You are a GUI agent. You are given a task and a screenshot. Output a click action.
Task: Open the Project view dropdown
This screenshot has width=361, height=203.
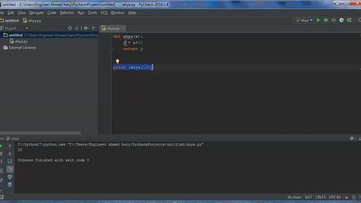click(x=27, y=28)
